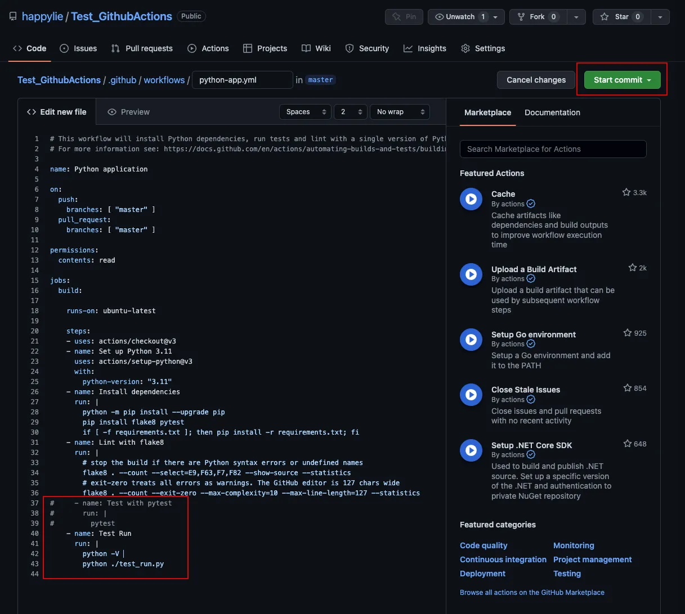
Task: Click the file name field python-app.yml
Action: click(x=243, y=80)
